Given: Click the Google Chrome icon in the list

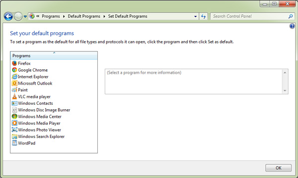Looking at the screenshot, I should tap(14, 70).
